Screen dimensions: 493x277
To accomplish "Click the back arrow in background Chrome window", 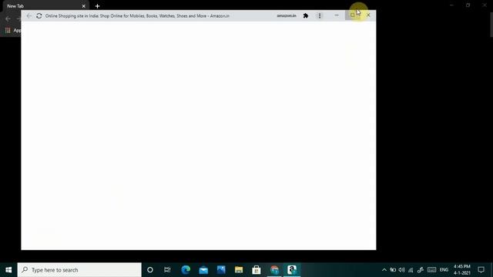I will coord(8,18).
